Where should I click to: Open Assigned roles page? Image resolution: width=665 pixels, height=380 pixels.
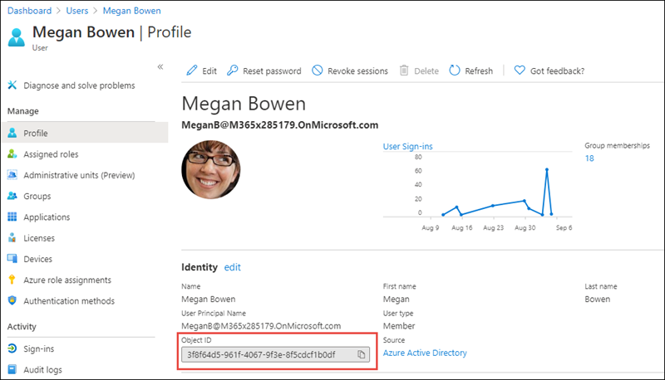51,154
